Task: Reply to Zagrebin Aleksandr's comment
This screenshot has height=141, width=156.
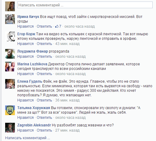Action: [x=44, y=130]
